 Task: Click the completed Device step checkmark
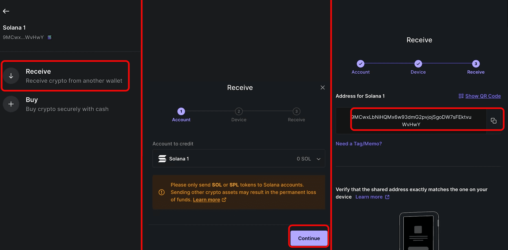[x=418, y=64]
